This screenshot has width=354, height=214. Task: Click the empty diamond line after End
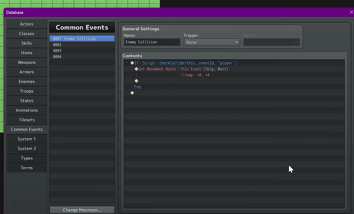[x=132, y=93]
